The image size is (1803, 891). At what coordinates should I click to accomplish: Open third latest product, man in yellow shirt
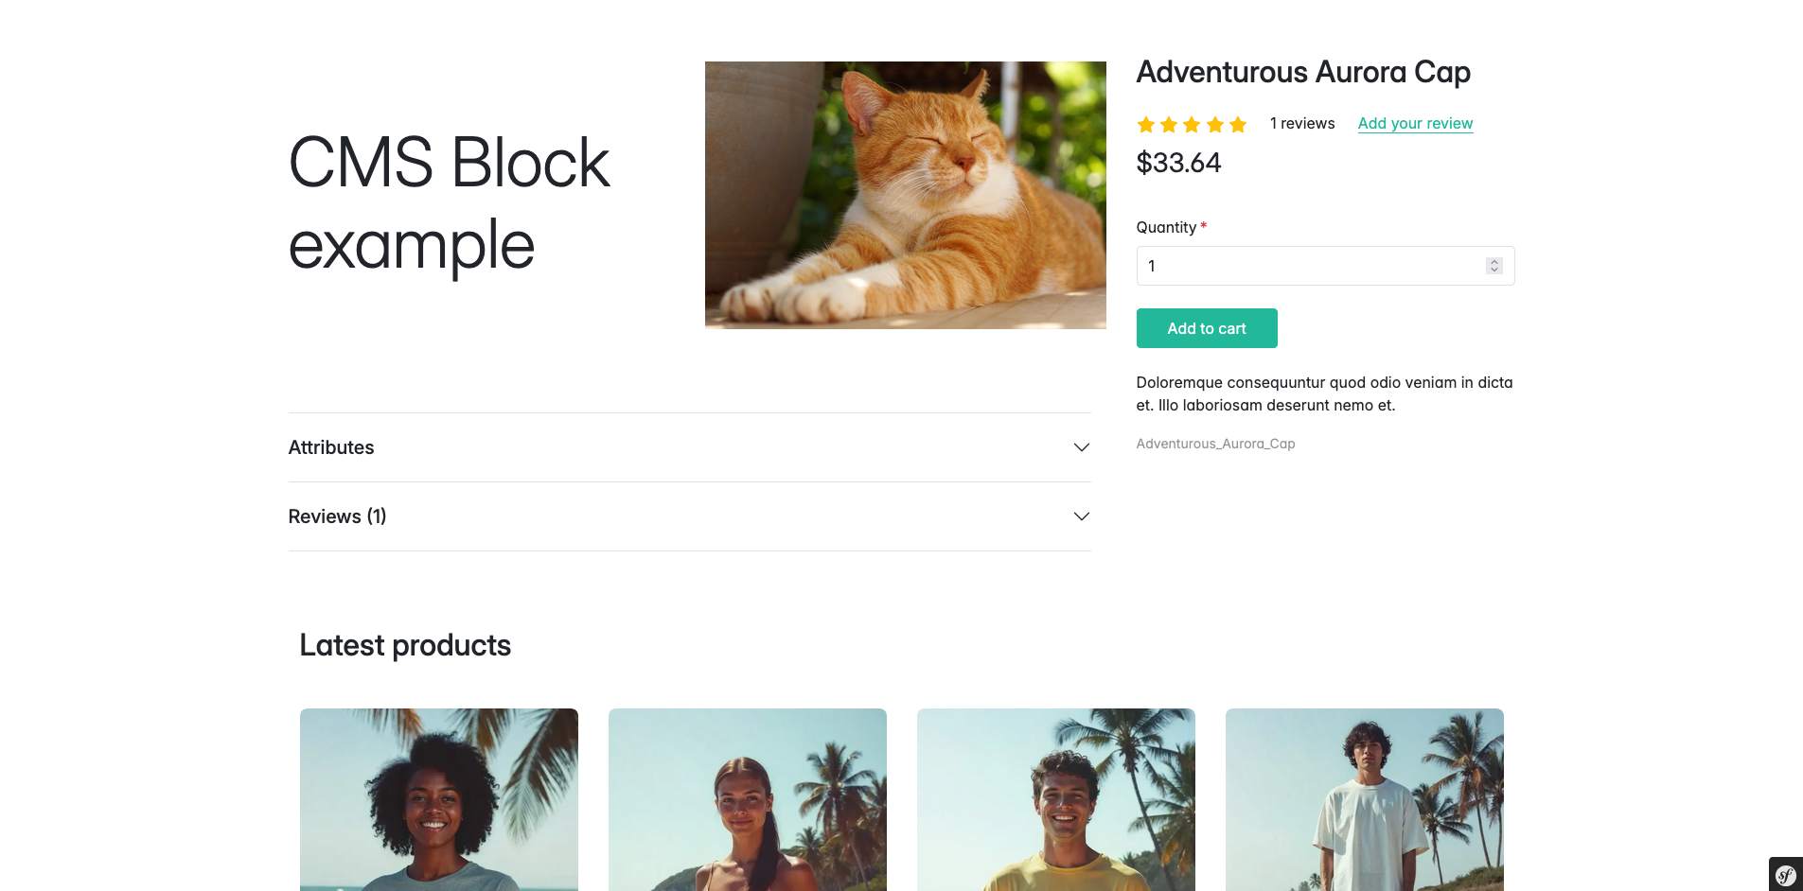1056,799
